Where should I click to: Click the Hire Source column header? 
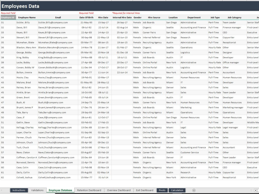(154, 17)
